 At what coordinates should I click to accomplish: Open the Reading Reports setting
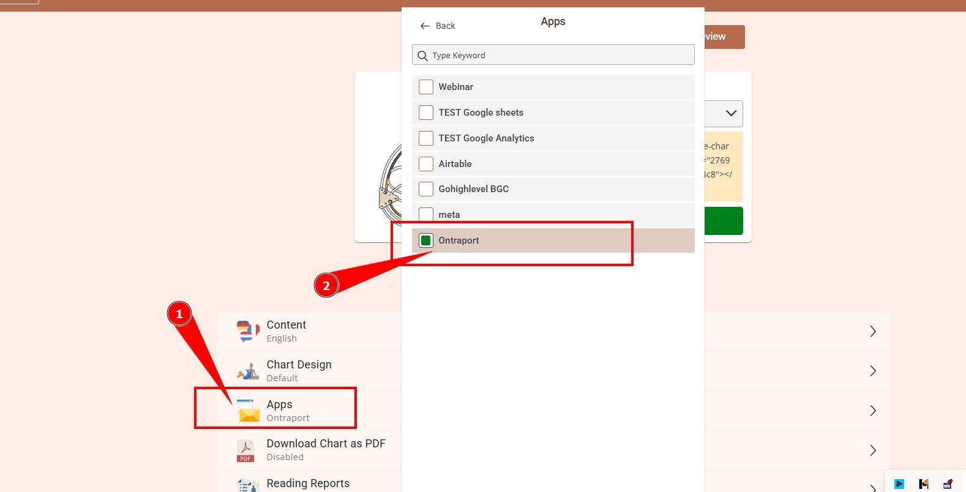click(x=308, y=483)
